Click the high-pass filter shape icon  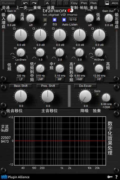[x=31, y=11]
